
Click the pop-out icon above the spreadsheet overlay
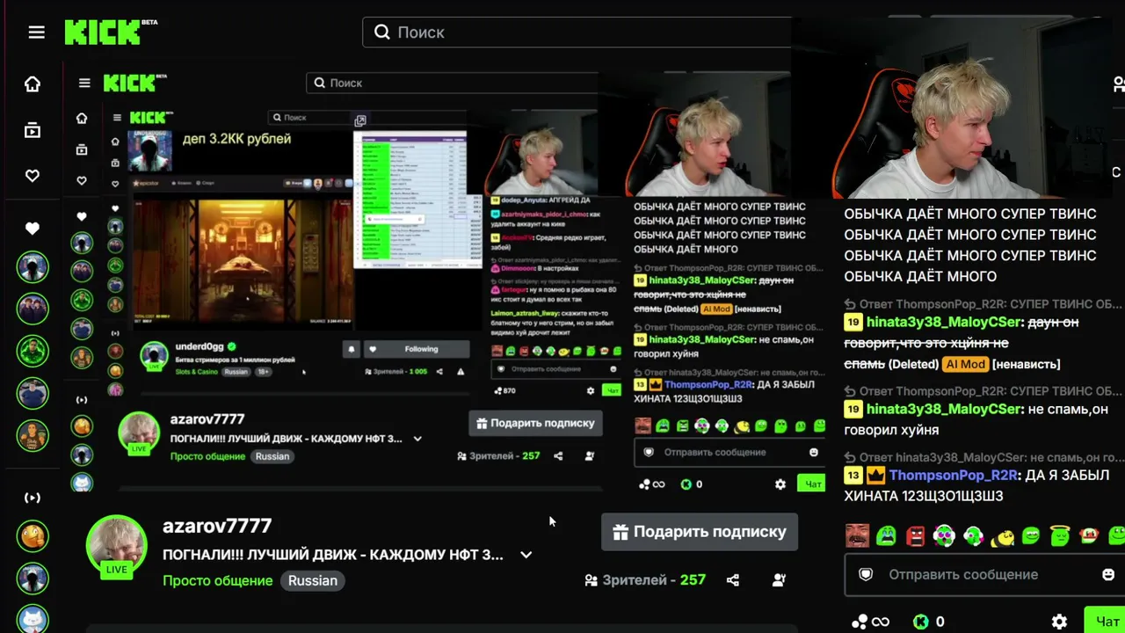point(360,120)
